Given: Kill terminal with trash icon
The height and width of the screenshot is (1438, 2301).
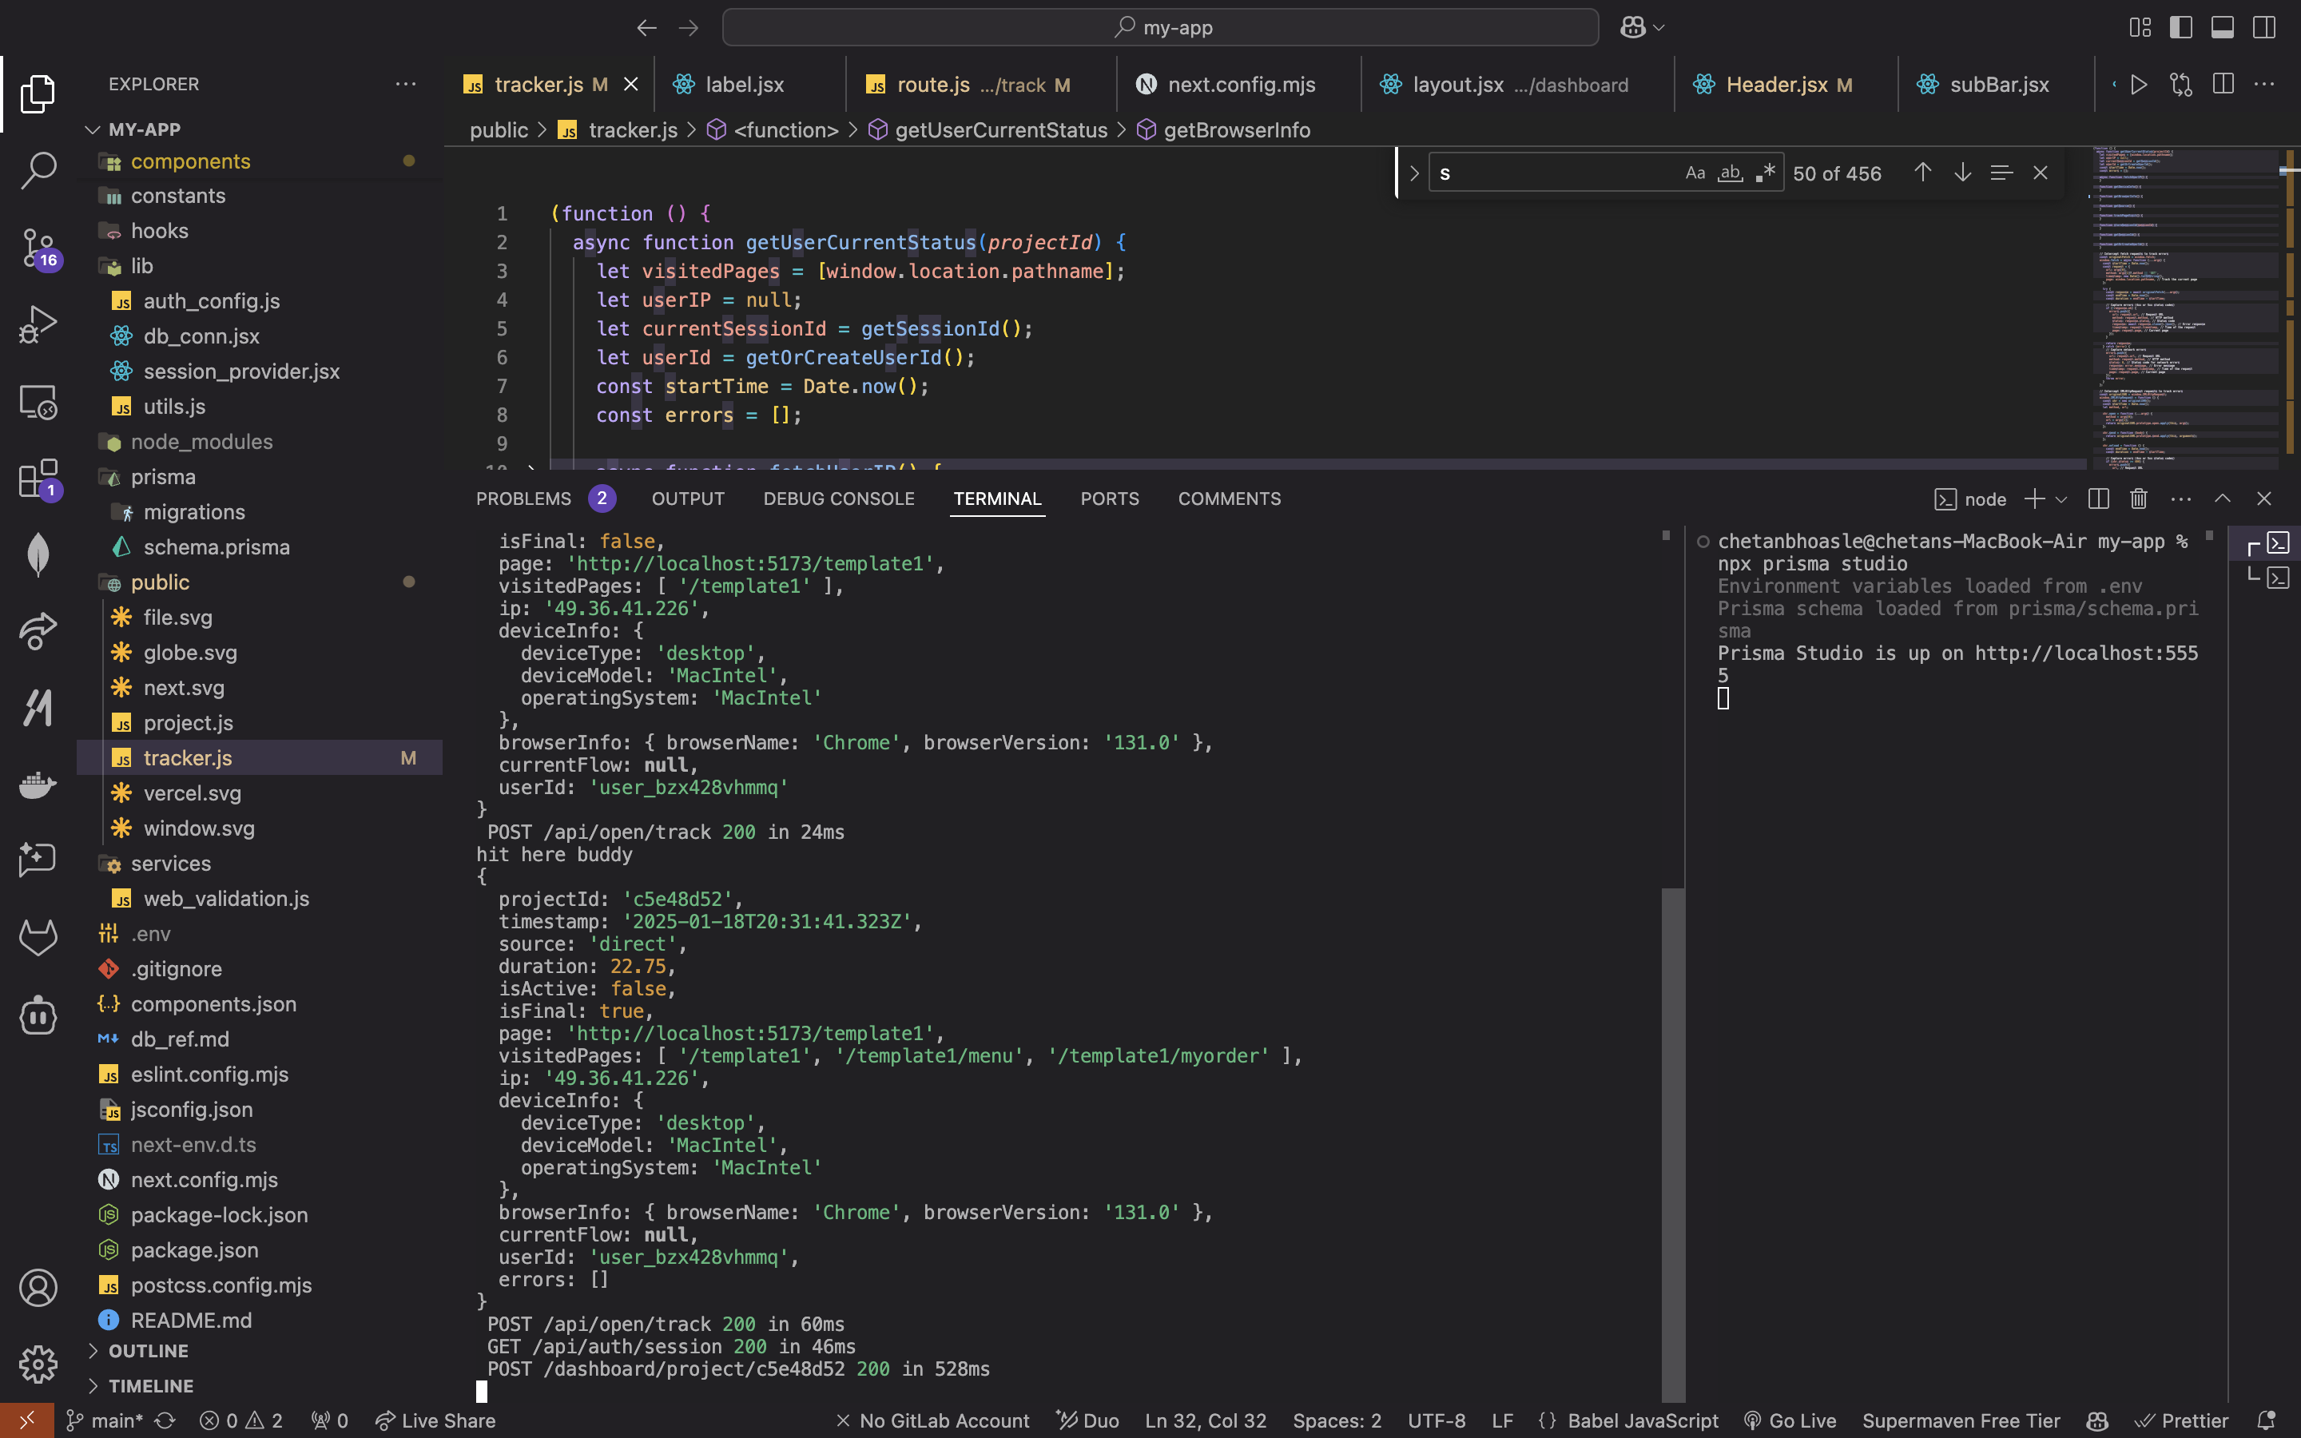Looking at the screenshot, I should (x=2138, y=499).
